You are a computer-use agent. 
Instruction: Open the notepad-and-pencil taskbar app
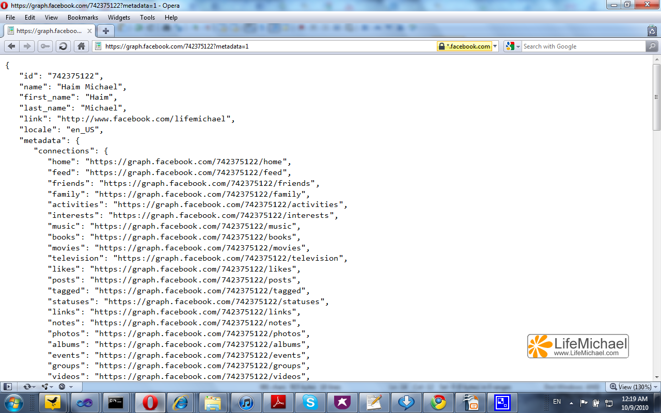coord(373,403)
